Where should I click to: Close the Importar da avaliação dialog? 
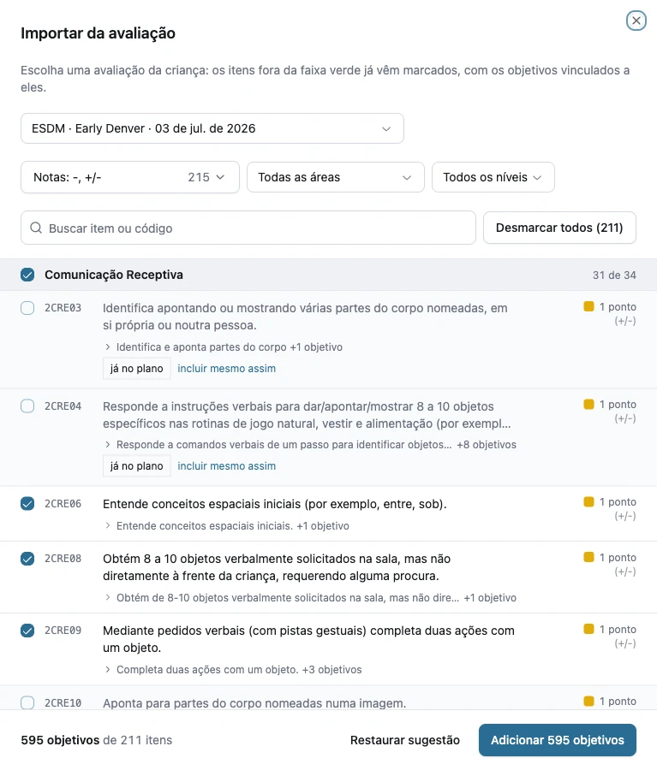(x=636, y=21)
